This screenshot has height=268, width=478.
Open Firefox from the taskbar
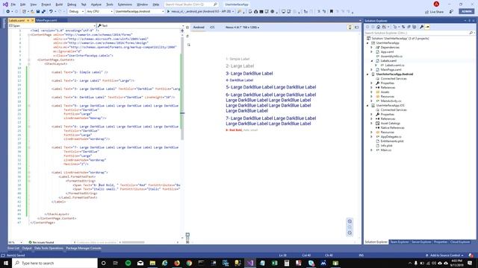(177, 263)
